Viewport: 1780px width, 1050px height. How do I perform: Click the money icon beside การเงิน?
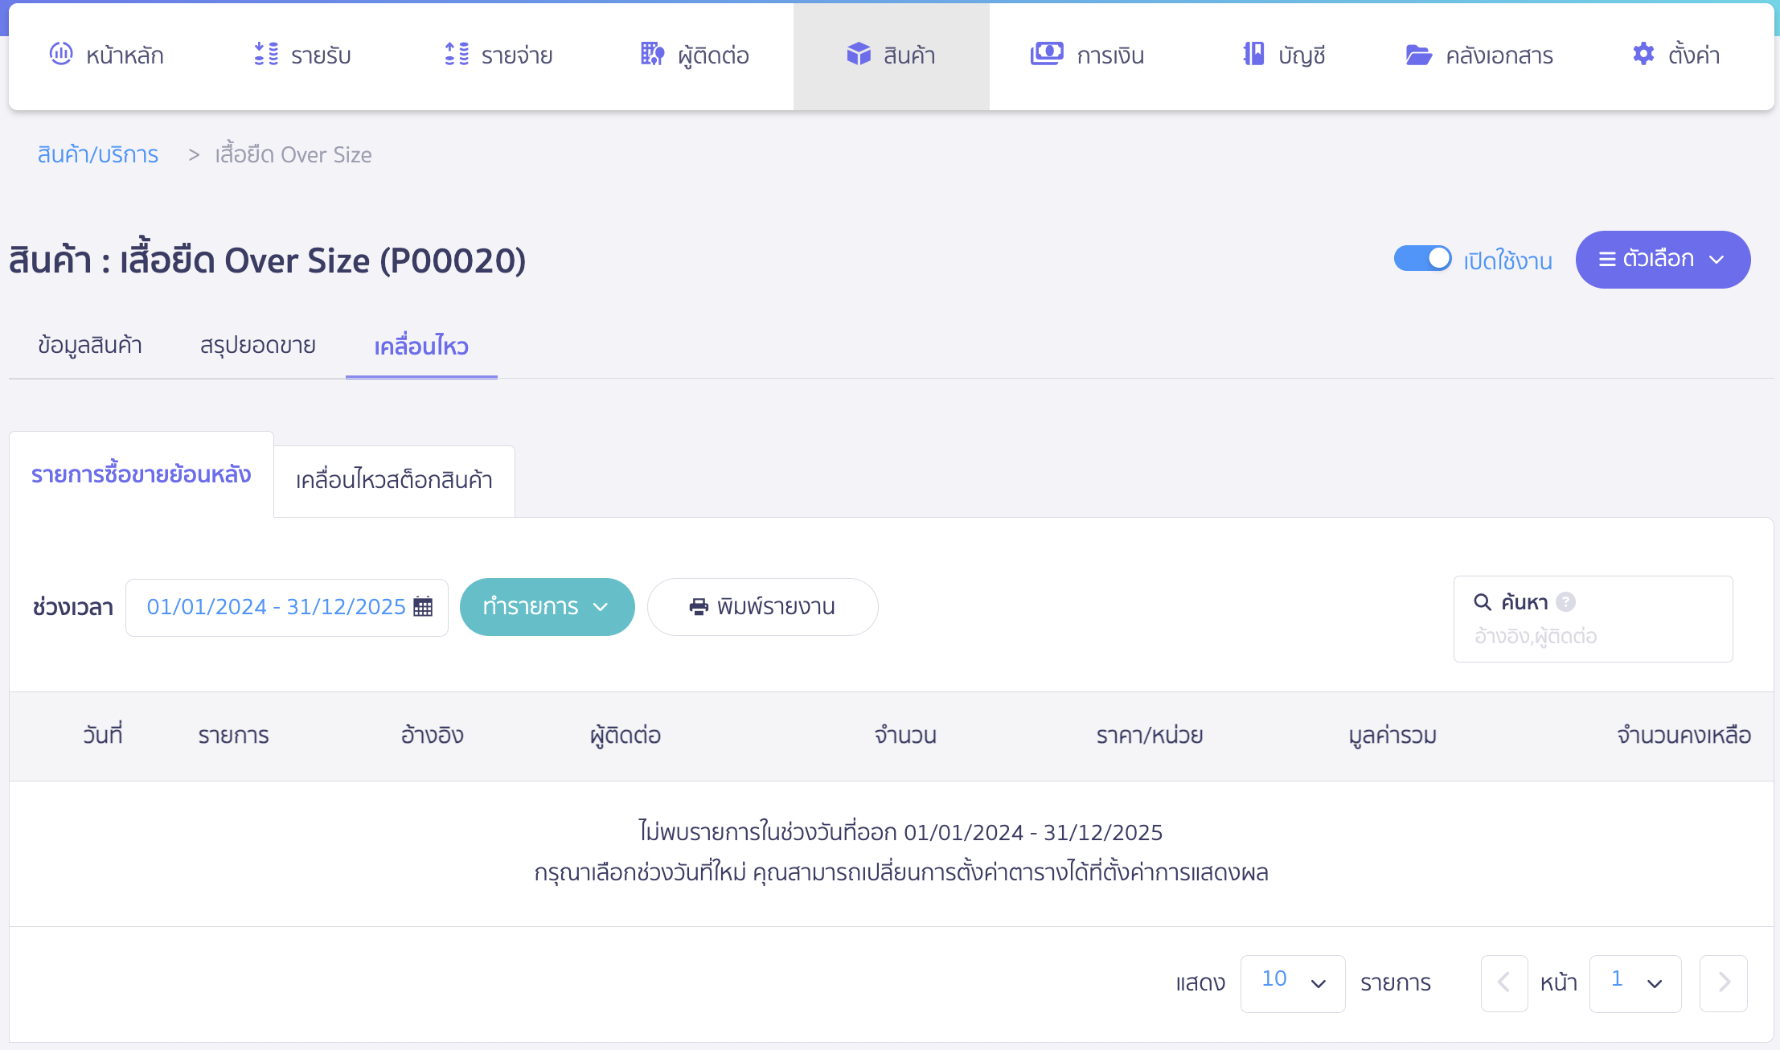1047,54
